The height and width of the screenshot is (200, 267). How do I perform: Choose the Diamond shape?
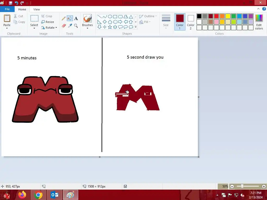(x=105, y=22)
